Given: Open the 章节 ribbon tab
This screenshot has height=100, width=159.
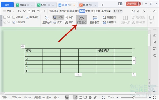Looking at the screenshot, I should pyautogui.click(x=87, y=11).
